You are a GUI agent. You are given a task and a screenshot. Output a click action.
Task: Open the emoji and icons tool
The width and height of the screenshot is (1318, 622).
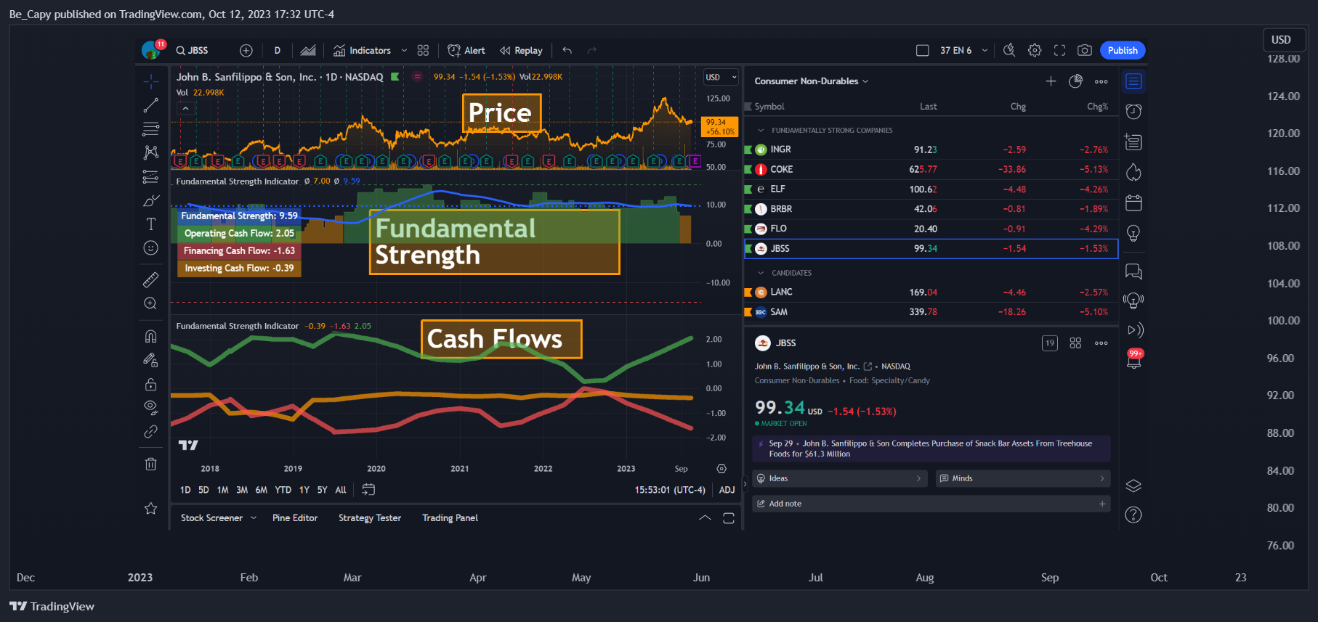click(150, 248)
